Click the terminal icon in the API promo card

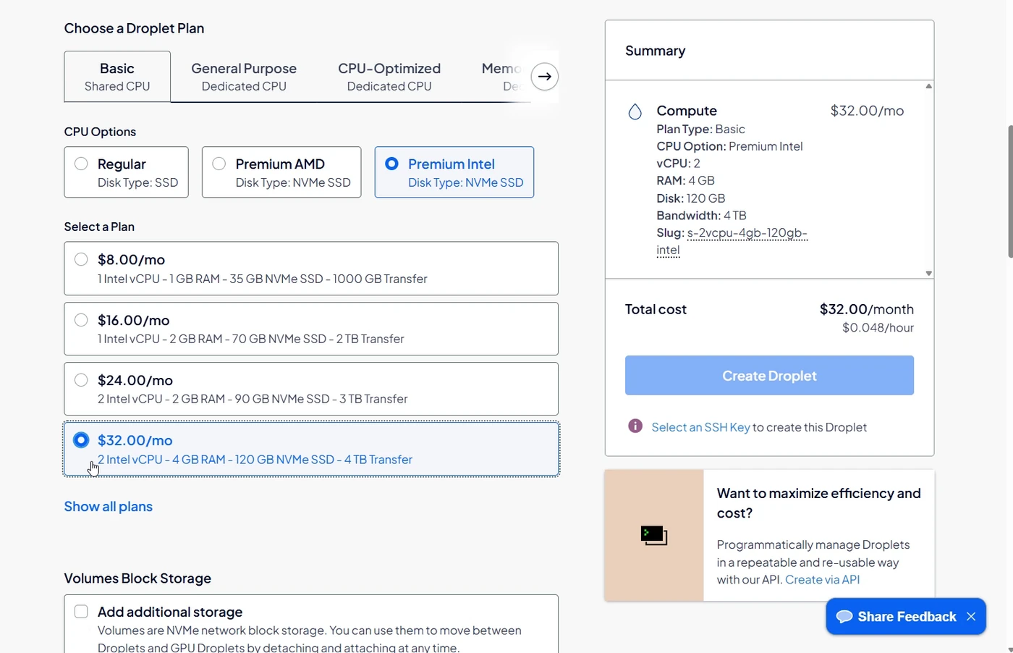point(654,536)
